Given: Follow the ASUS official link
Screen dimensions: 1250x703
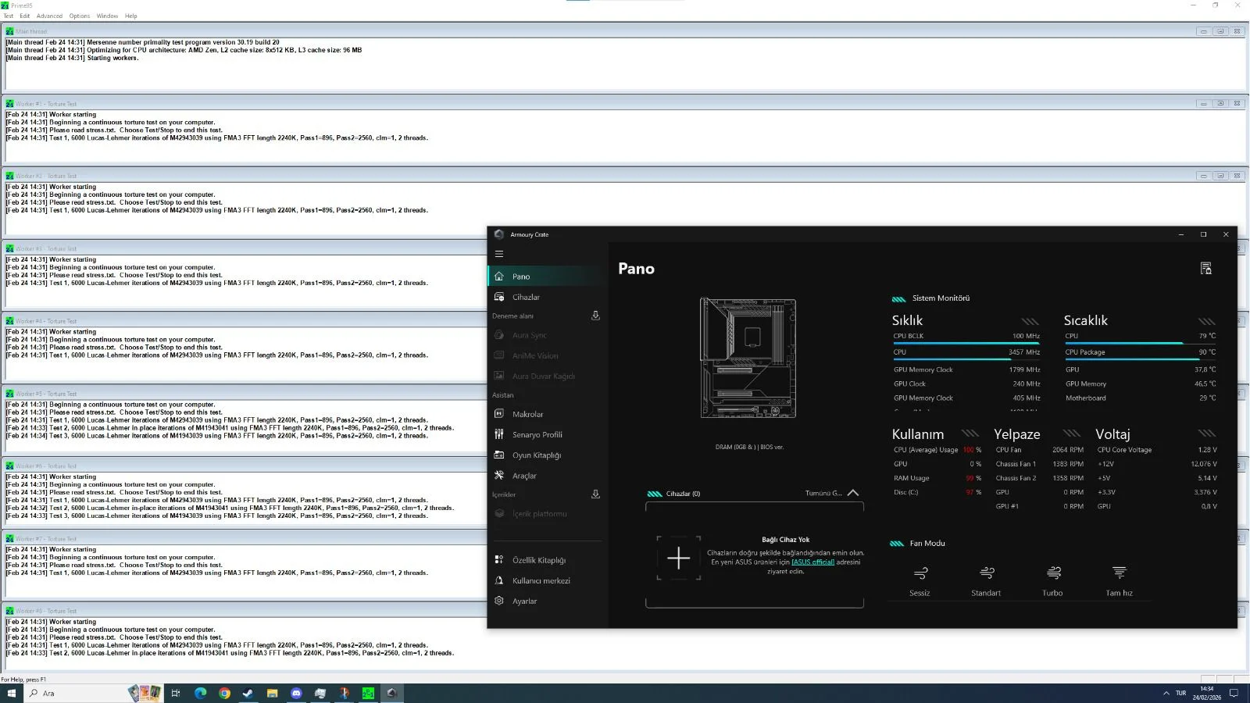Looking at the screenshot, I should (812, 562).
